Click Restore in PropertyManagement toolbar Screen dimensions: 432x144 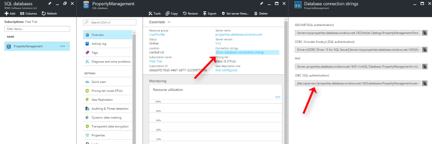click(x=190, y=14)
